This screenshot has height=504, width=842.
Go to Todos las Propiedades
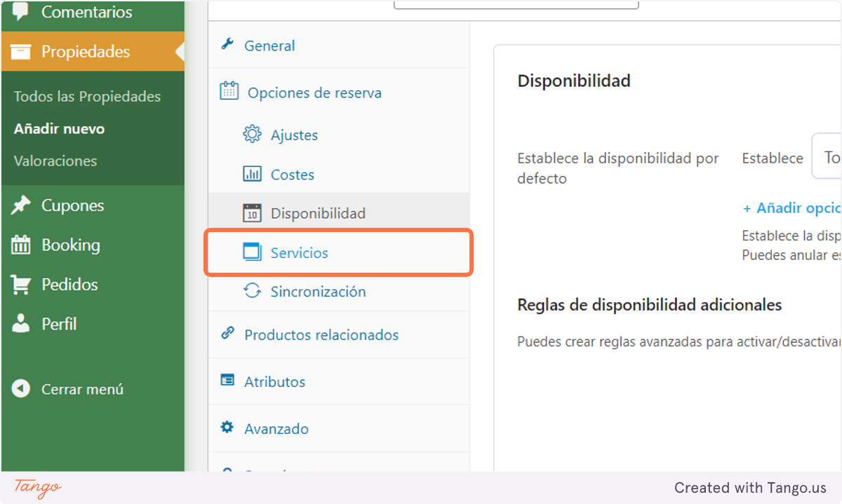(x=88, y=97)
